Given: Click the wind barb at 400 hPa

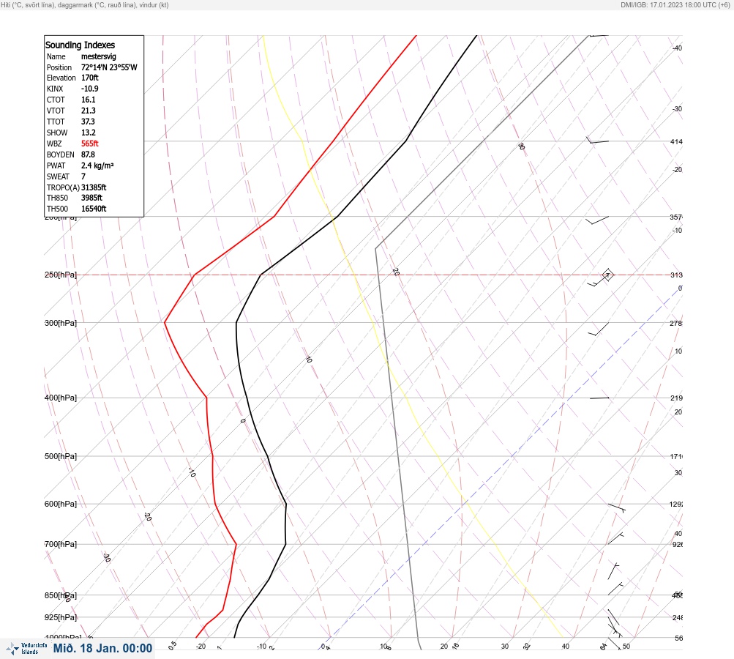Looking at the screenshot, I should click(x=599, y=398).
